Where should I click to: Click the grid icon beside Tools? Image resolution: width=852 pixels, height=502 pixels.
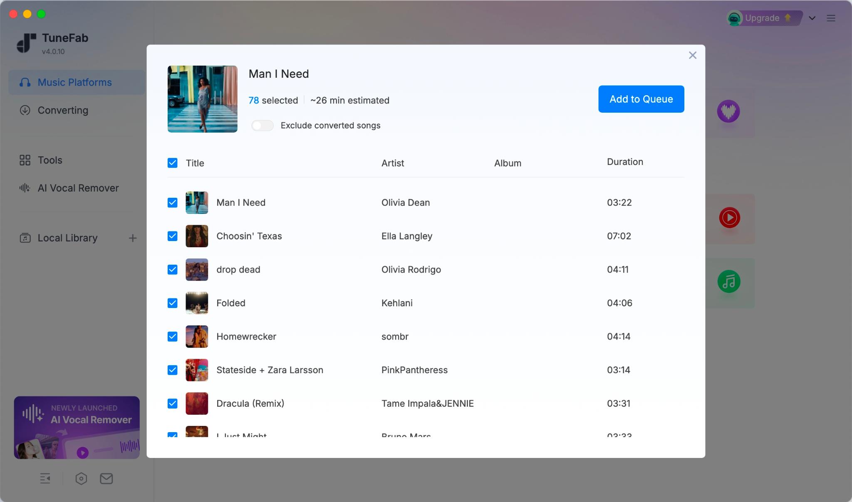pyautogui.click(x=25, y=160)
